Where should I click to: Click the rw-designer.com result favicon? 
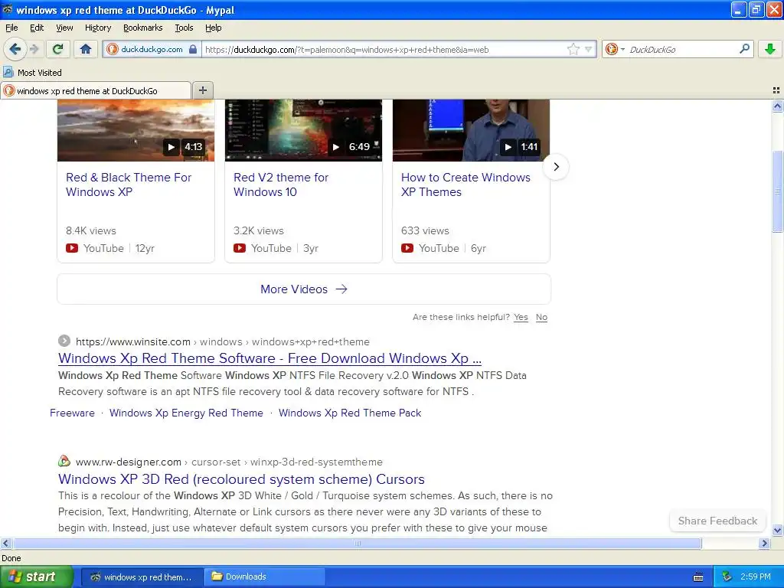(x=64, y=461)
